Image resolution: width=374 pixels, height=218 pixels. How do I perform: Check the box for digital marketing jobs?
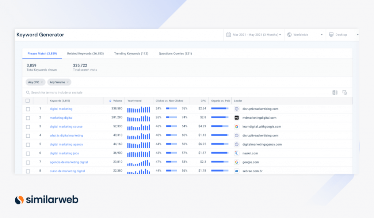pos(28,153)
